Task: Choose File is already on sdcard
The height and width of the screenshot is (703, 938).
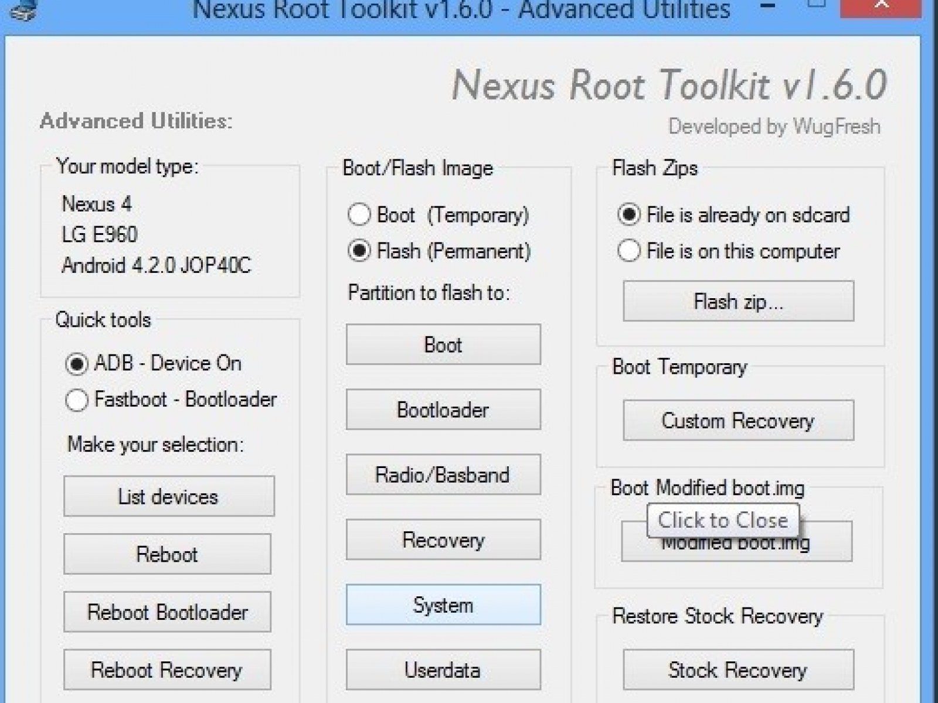Action: click(733, 215)
